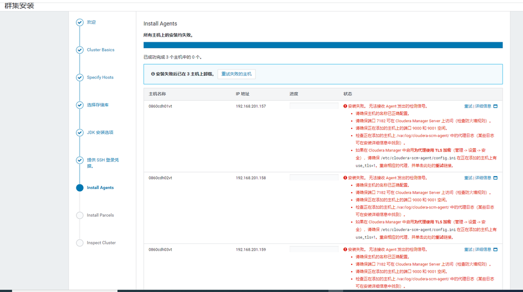Go to the Cluster Basics wizard step

(101, 50)
